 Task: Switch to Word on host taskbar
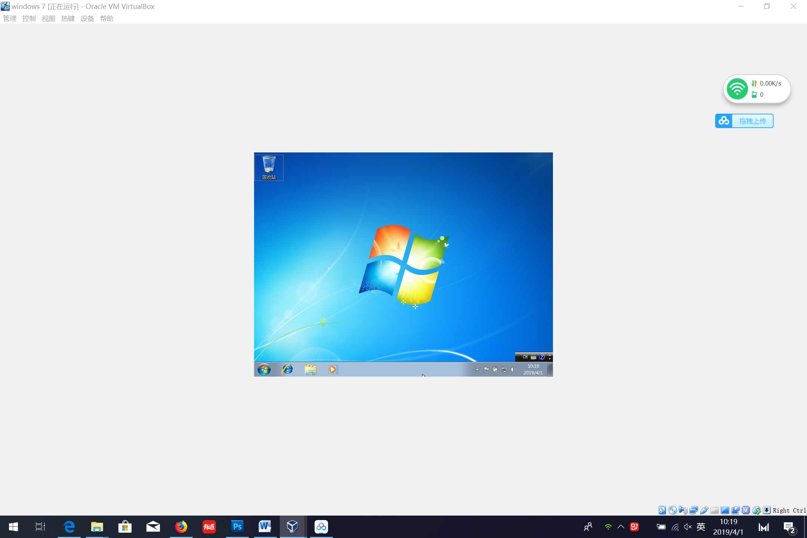(265, 527)
